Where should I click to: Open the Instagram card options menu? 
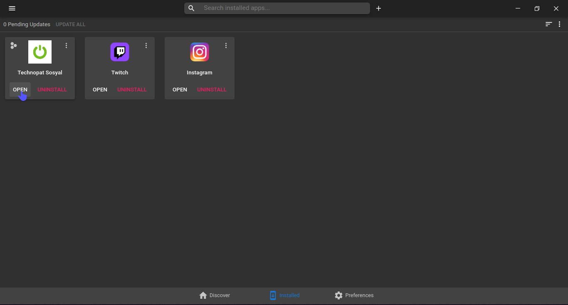(x=226, y=46)
